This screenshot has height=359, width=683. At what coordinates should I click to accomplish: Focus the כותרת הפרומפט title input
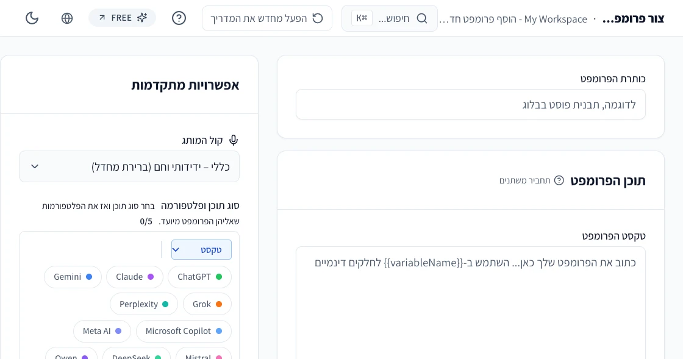(470, 104)
